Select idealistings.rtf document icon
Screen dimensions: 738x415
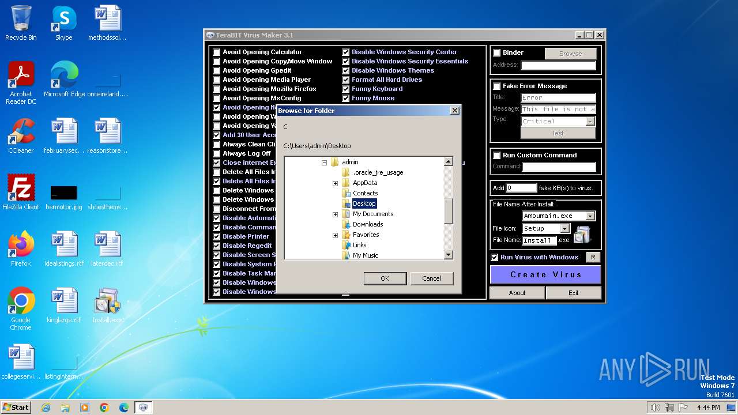coord(64,249)
